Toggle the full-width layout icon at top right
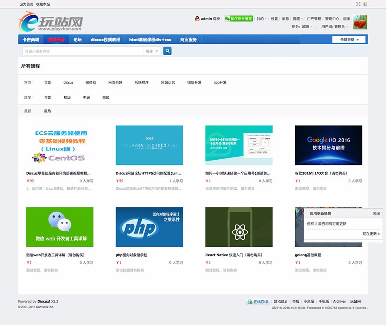Screen dimensions: 386x325 pos(358,4)
